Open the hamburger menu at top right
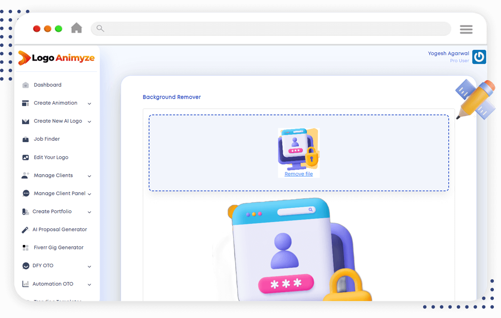 (x=466, y=29)
